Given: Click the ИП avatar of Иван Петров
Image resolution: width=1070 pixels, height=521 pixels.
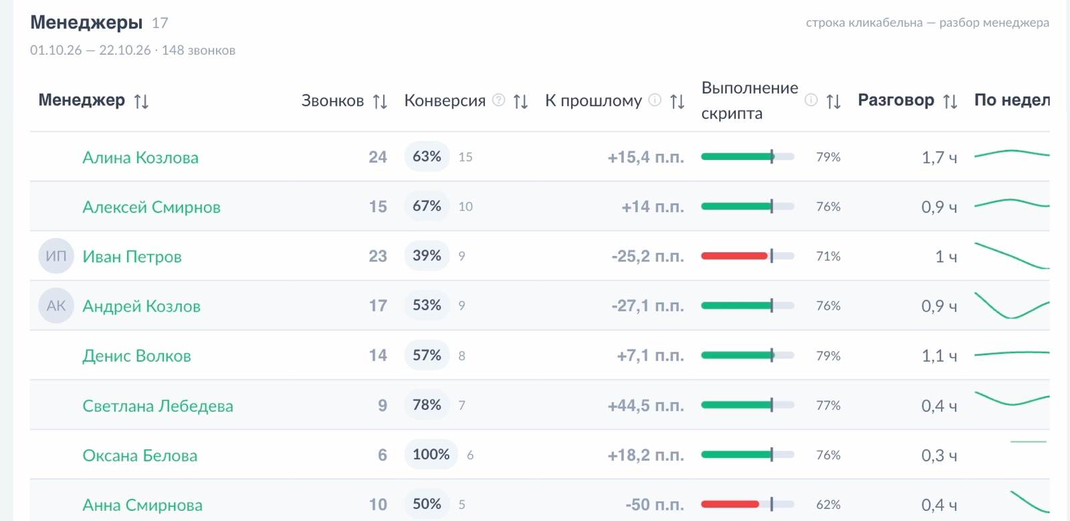Looking at the screenshot, I should 56,256.
